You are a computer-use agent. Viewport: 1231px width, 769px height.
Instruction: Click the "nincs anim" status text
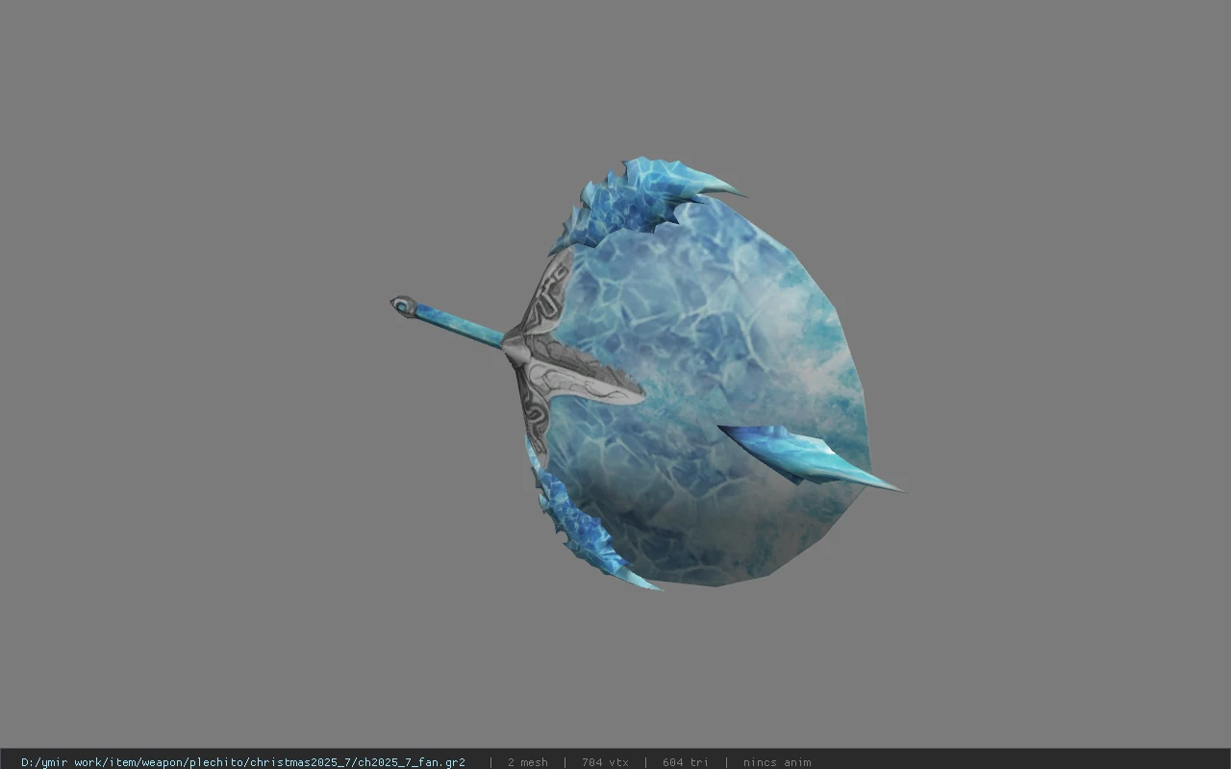777,762
